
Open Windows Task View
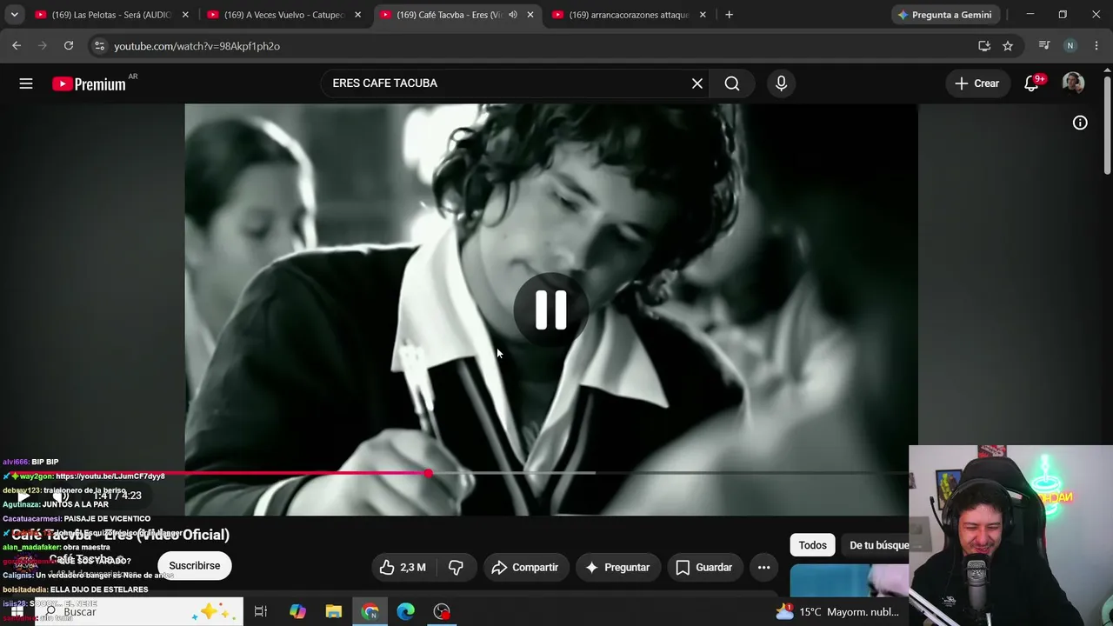260,612
